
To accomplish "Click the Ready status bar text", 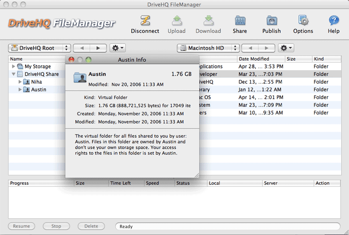I will point(126,227).
